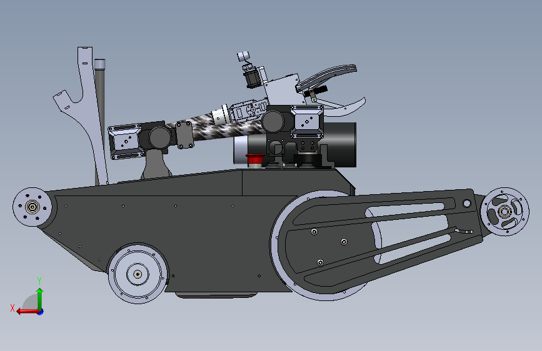Select the right square servo joint above turret

(307, 121)
